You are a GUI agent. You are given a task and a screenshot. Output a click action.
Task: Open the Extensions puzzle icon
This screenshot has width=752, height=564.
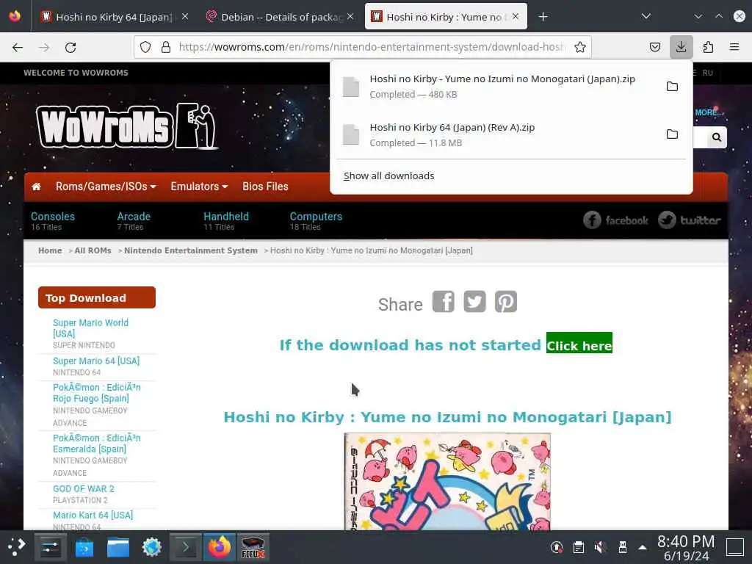(708, 47)
